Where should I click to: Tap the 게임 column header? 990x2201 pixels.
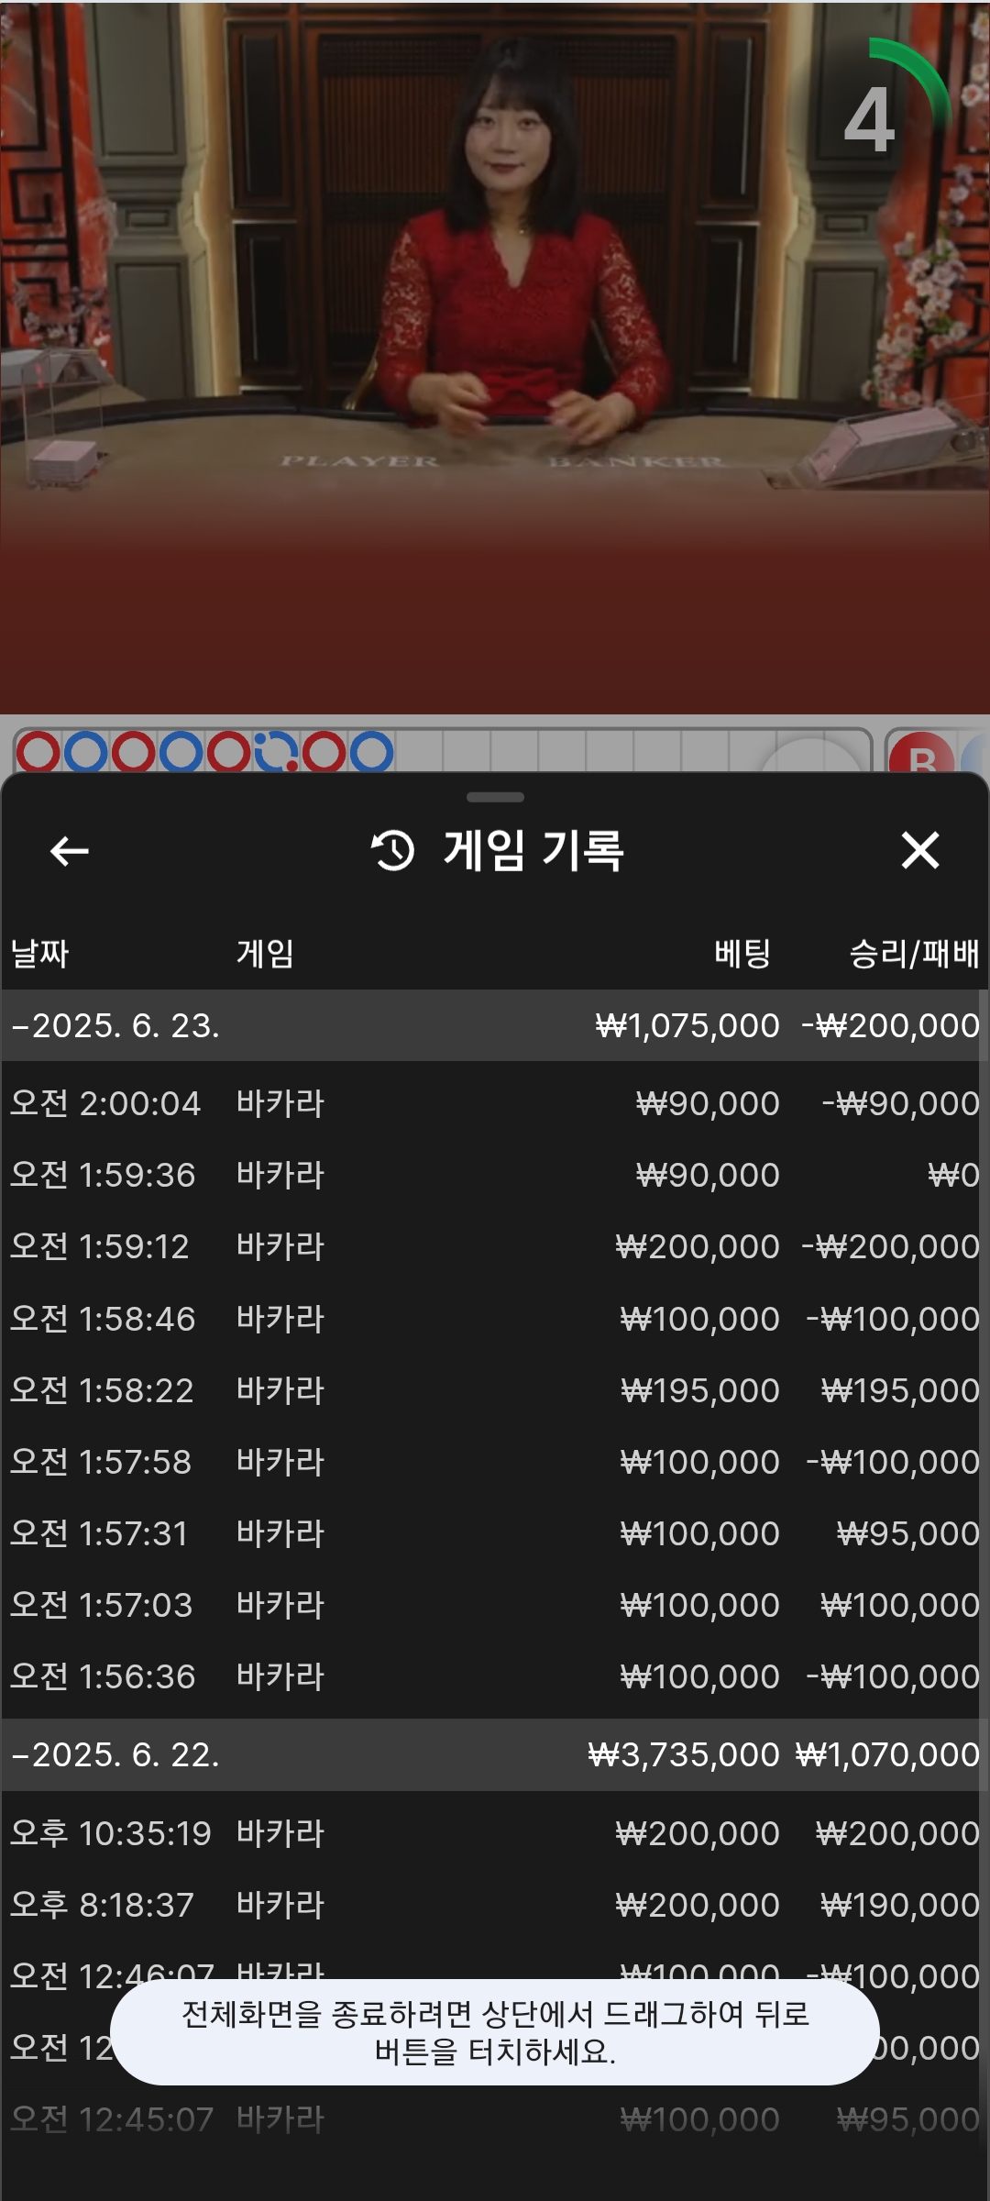[x=265, y=954]
